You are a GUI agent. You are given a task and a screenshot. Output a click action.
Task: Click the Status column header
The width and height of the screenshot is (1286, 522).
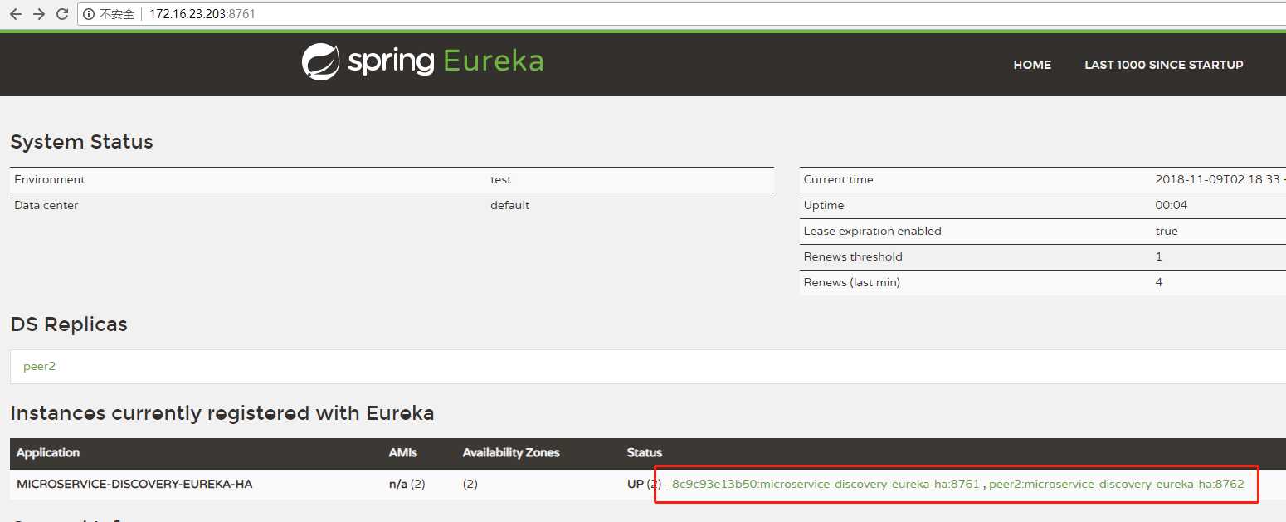[645, 452]
